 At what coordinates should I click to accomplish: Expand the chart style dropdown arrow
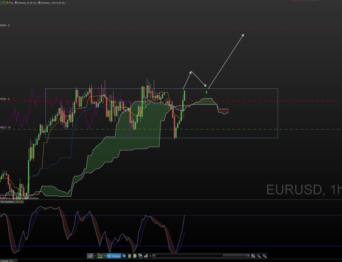[x=95, y=256]
